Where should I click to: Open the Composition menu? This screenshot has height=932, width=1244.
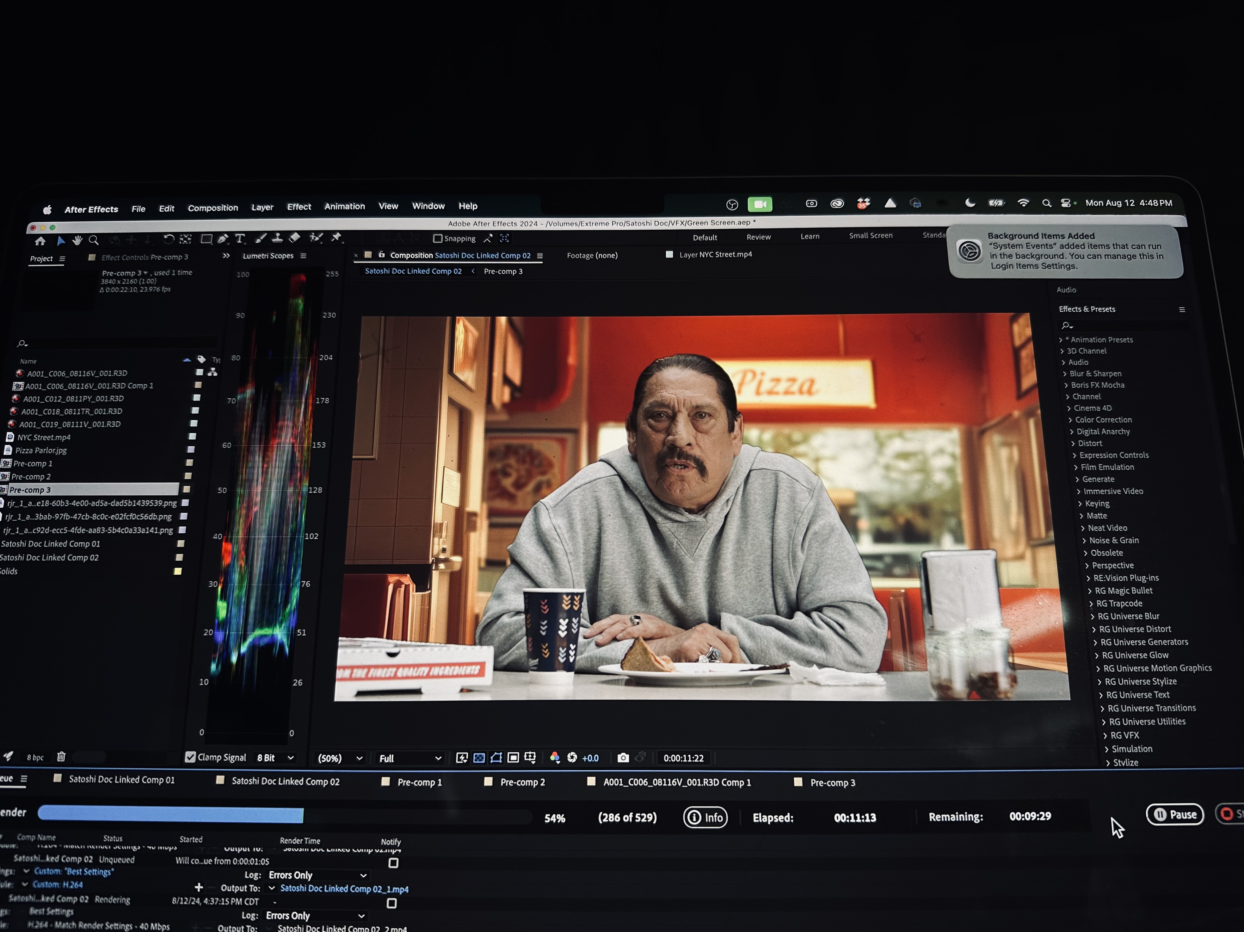pyautogui.click(x=212, y=208)
